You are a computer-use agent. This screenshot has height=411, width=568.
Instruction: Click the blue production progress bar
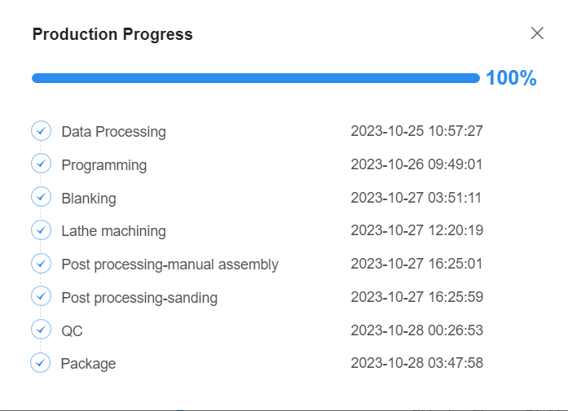tap(255, 78)
